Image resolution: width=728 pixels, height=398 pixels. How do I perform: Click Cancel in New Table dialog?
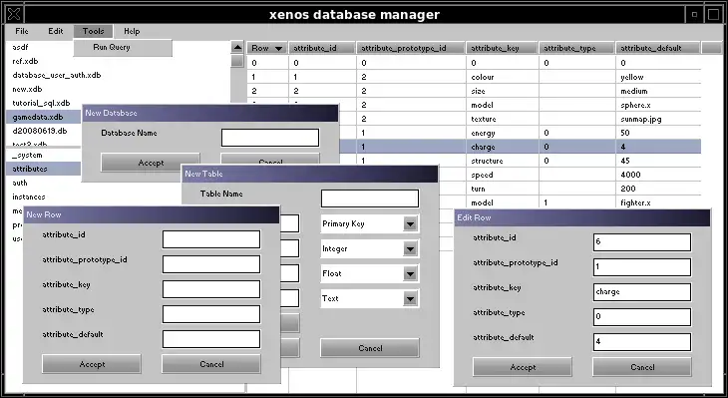click(370, 348)
